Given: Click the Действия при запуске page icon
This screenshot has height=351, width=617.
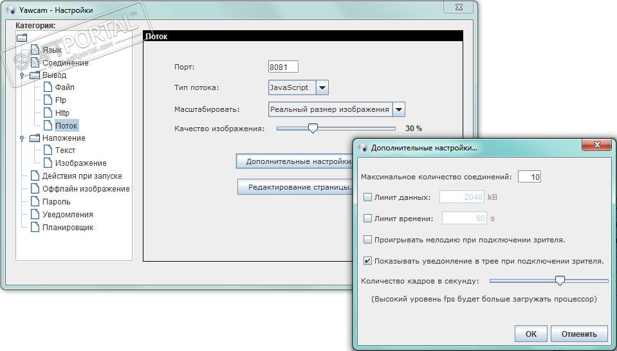Looking at the screenshot, I should pos(35,175).
